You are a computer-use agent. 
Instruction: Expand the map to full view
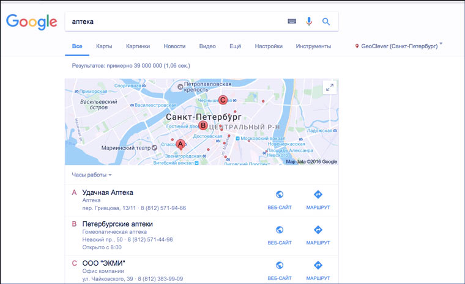[330, 87]
